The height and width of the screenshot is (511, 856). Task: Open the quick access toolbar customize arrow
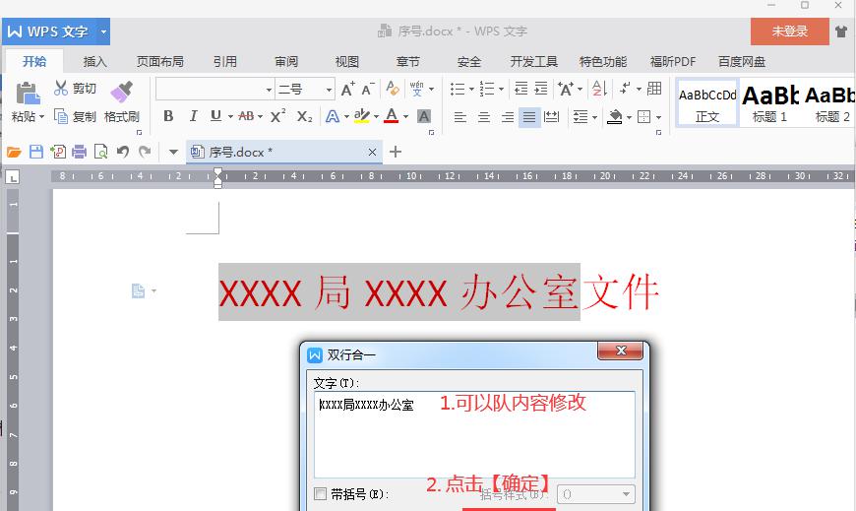click(x=173, y=152)
